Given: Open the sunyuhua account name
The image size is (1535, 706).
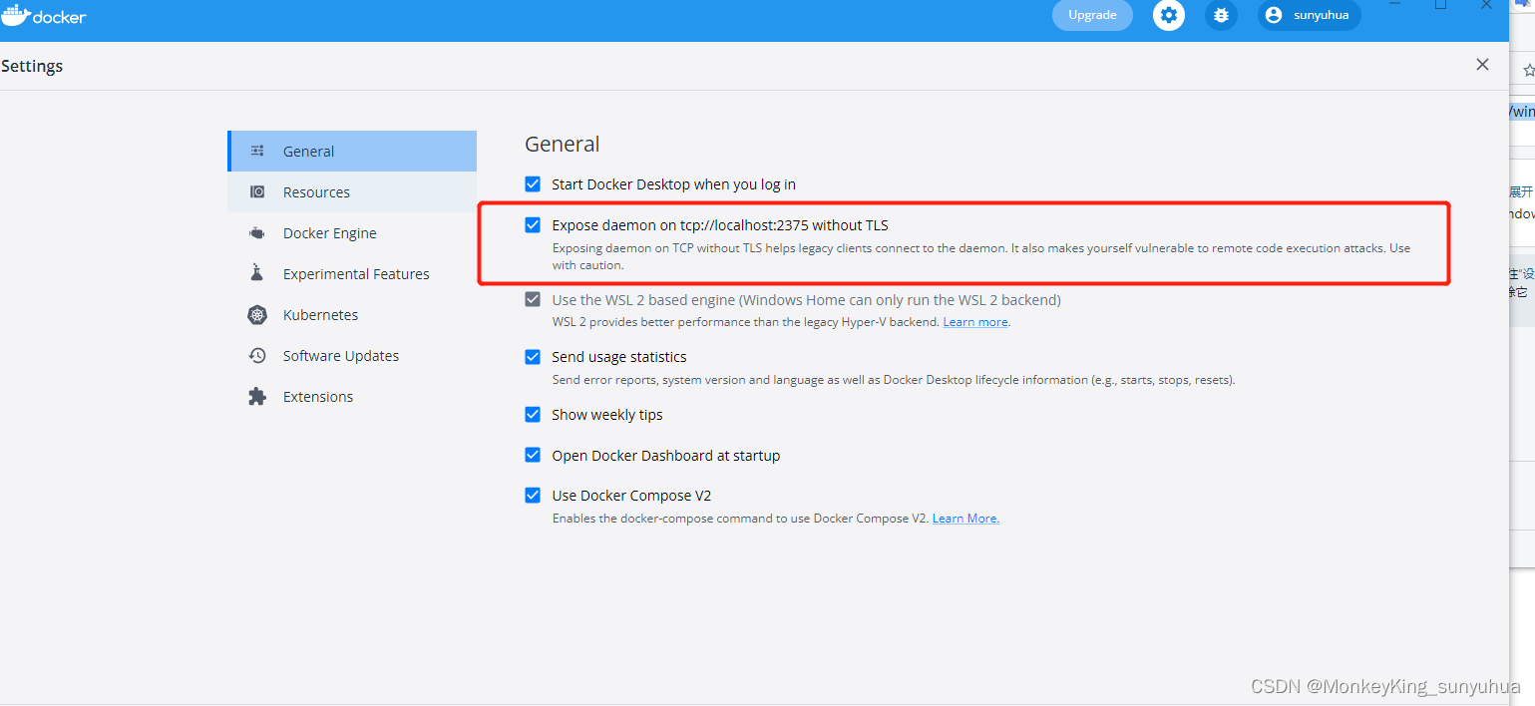Looking at the screenshot, I should 1321,15.
